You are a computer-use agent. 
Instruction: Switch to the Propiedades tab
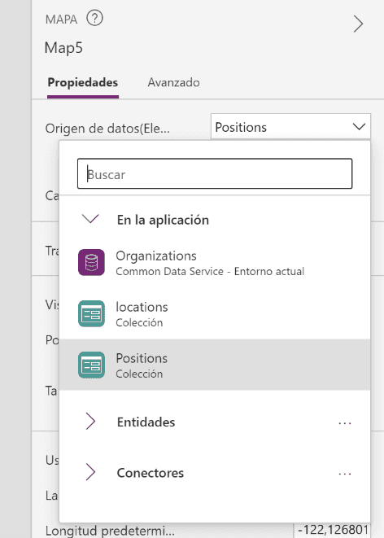(x=83, y=82)
